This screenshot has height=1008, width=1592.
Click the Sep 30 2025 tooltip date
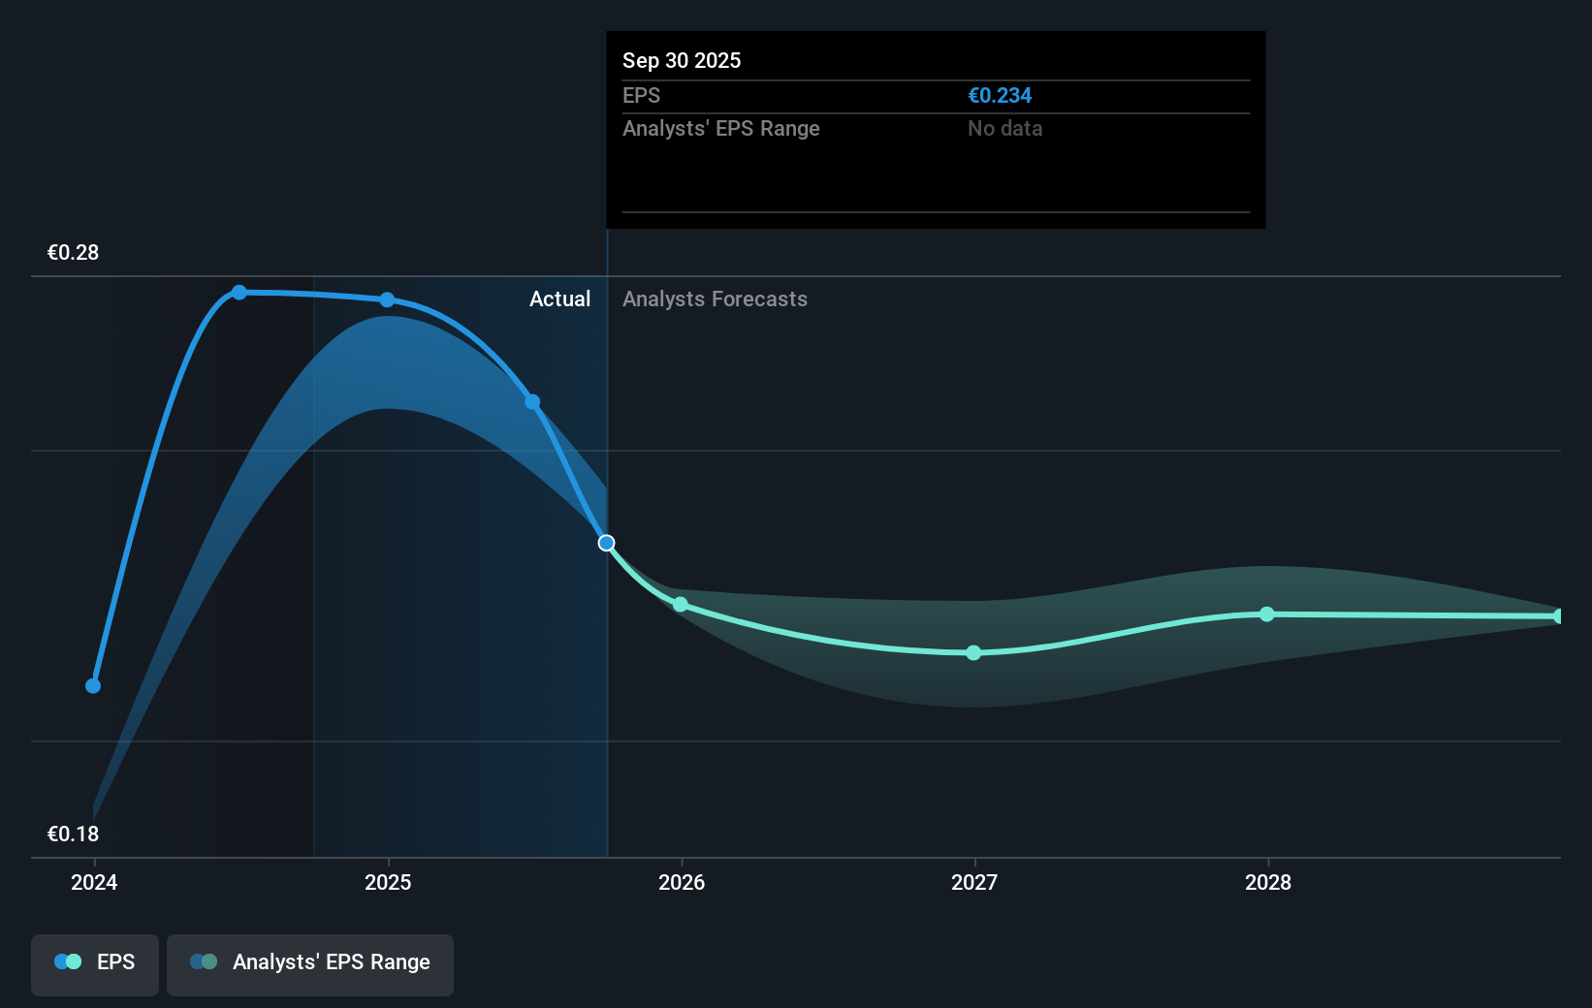click(x=682, y=60)
